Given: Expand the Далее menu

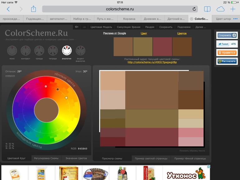Looking at the screenshot, I should [x=200, y=27].
